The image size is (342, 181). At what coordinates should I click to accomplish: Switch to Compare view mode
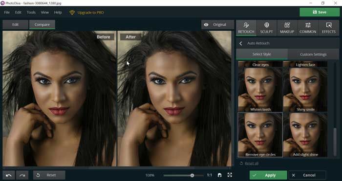pyautogui.click(x=42, y=25)
